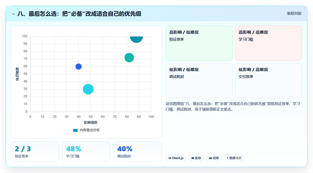The height and width of the screenshot is (173, 313).
Task: Click the diamond icon in the 数据卡片 chip
Action: pyautogui.click(x=227, y=158)
